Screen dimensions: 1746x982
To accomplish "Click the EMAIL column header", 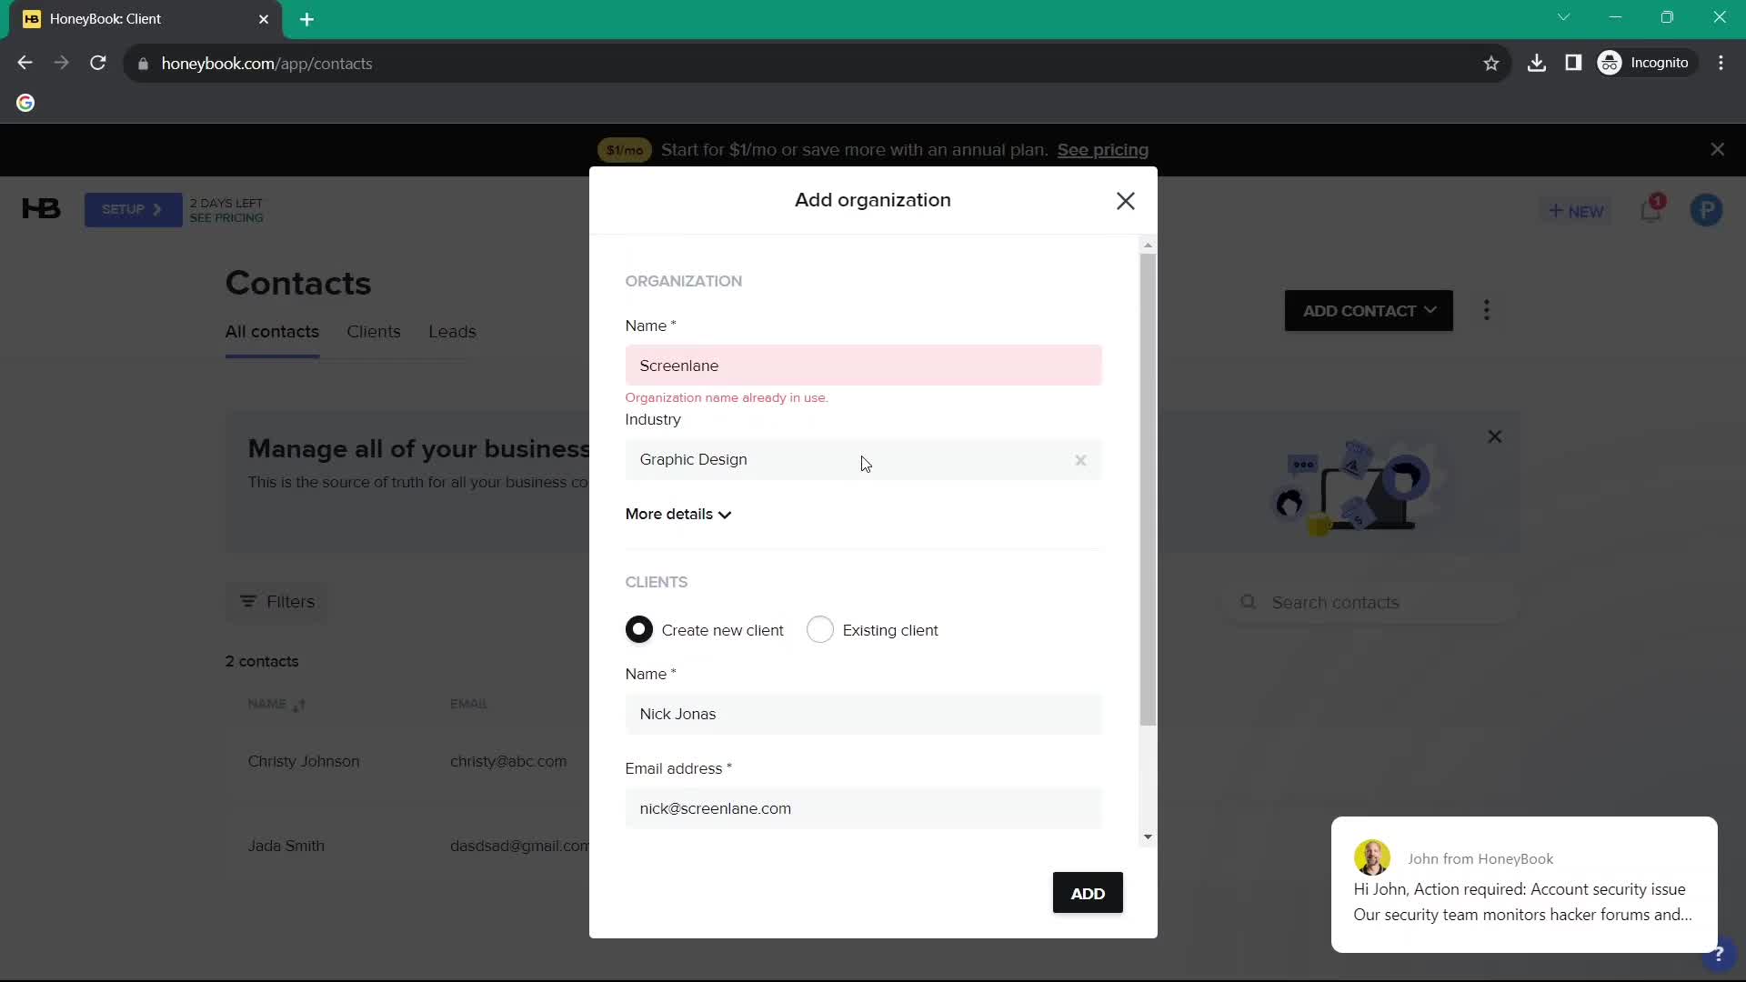I will [x=468, y=704].
